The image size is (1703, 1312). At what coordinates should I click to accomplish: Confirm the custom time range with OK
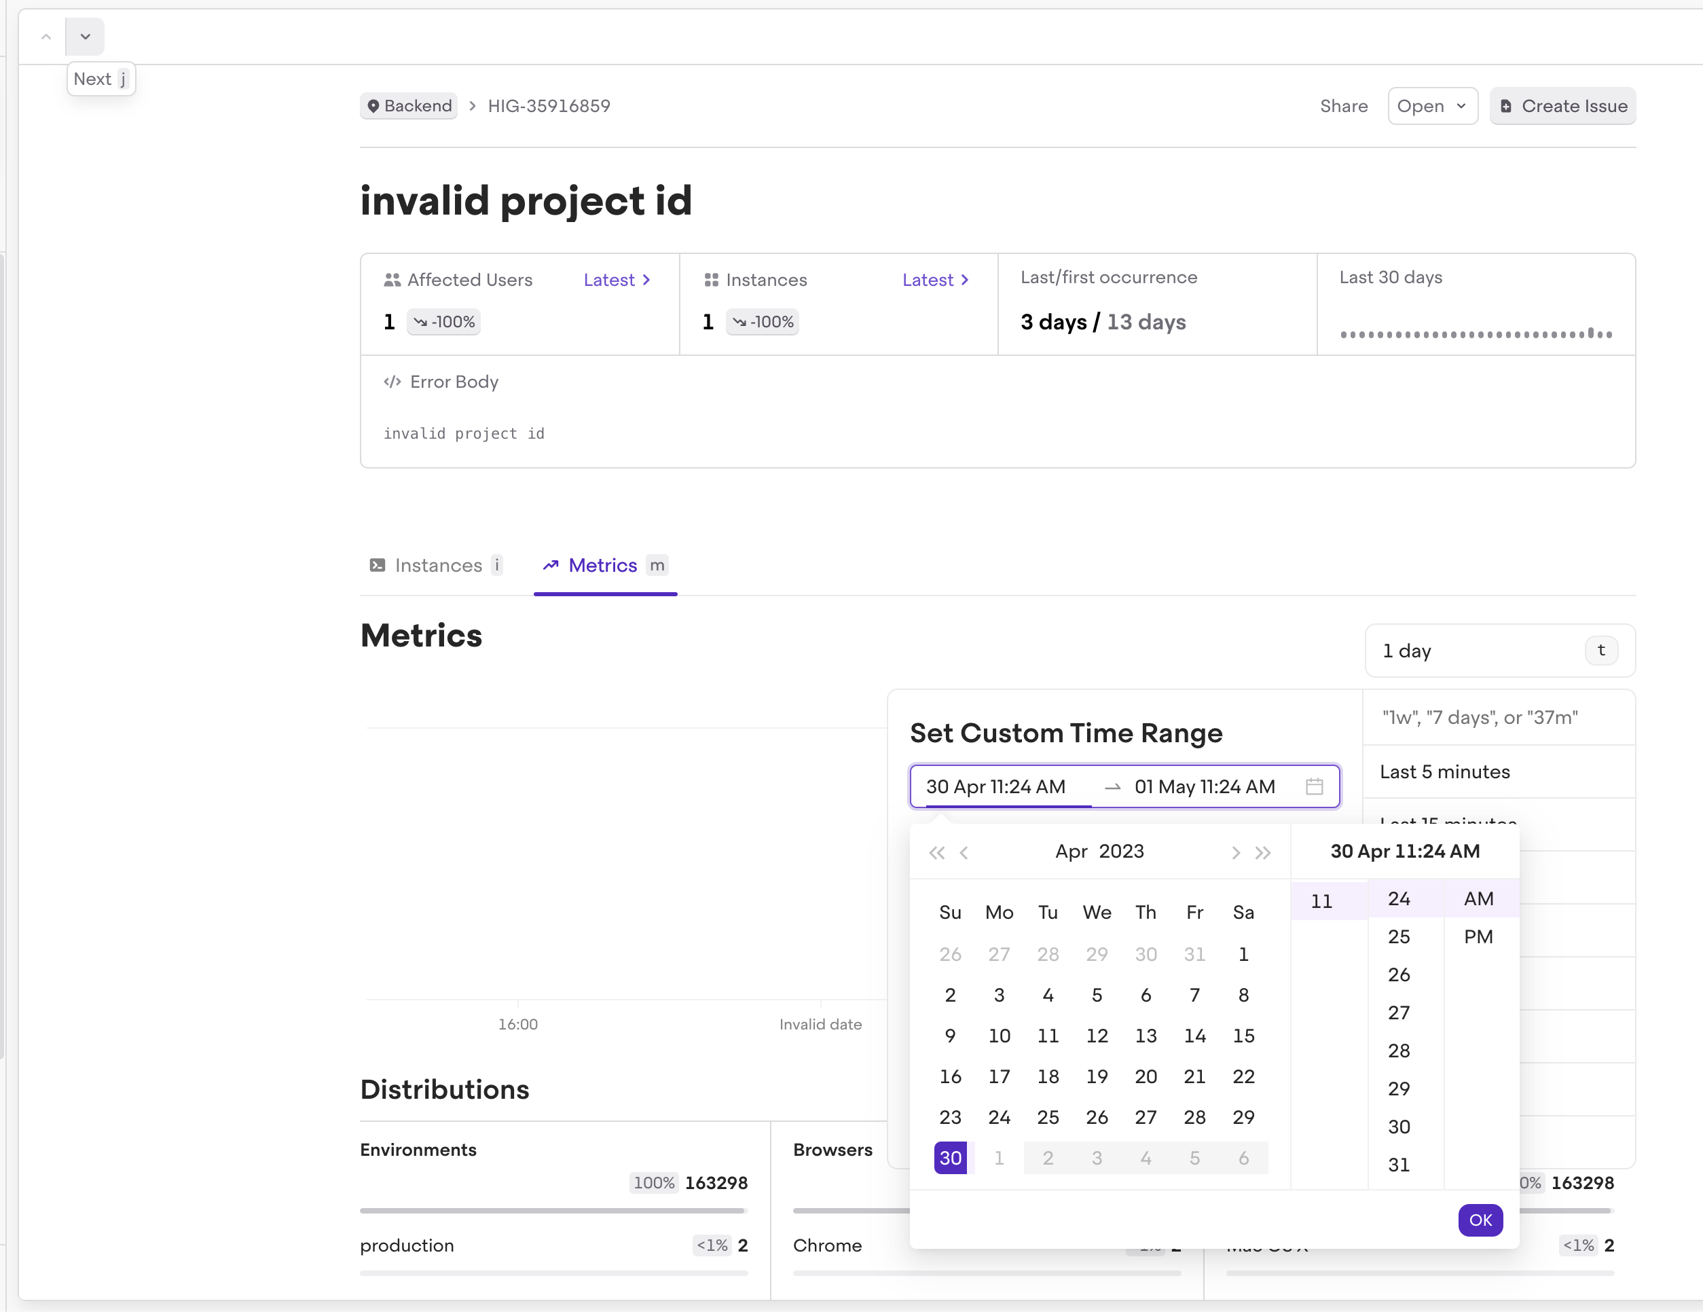tap(1480, 1220)
